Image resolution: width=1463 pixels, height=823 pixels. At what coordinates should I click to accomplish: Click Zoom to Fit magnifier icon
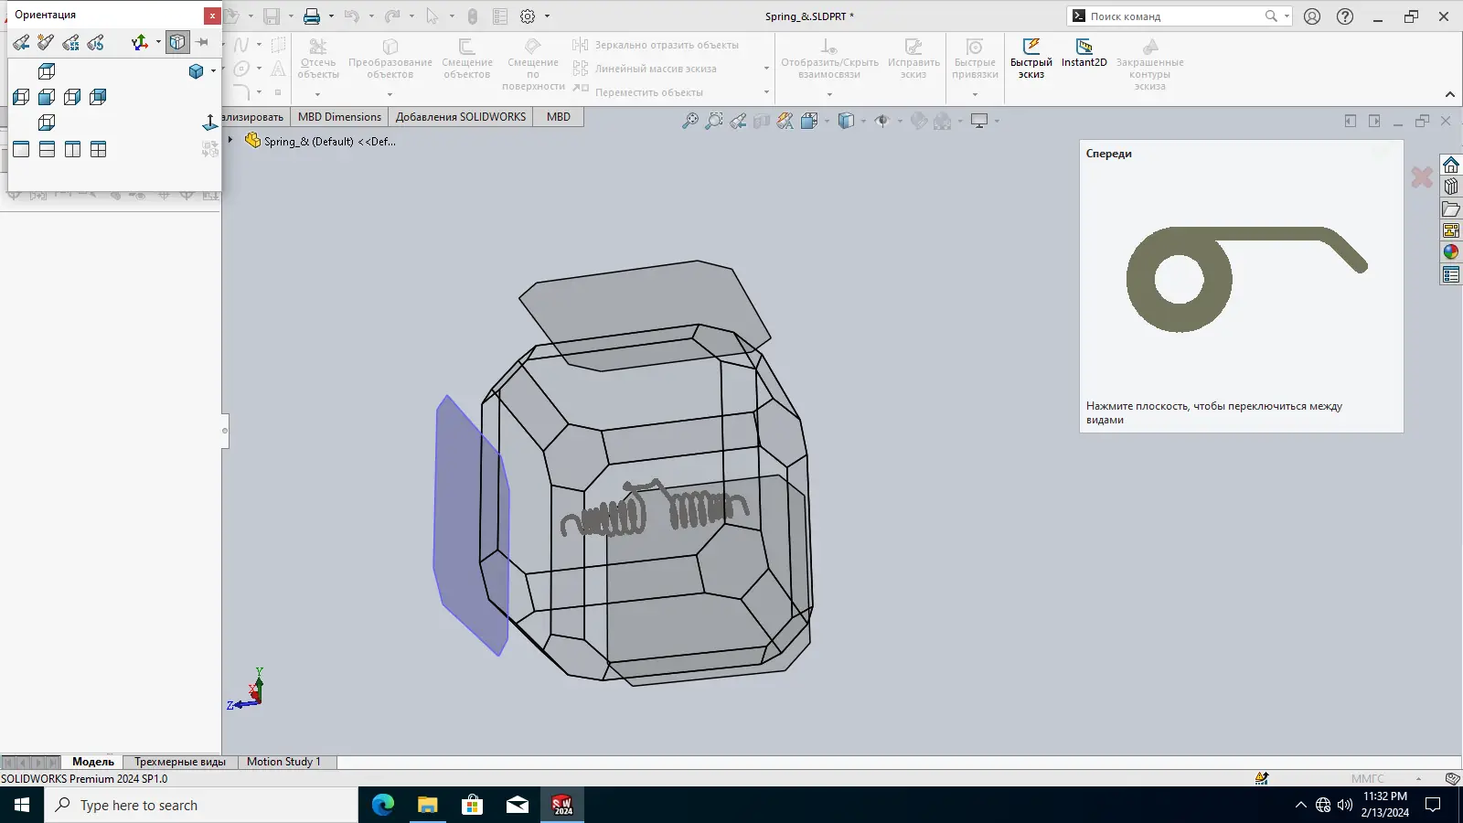pyautogui.click(x=689, y=121)
